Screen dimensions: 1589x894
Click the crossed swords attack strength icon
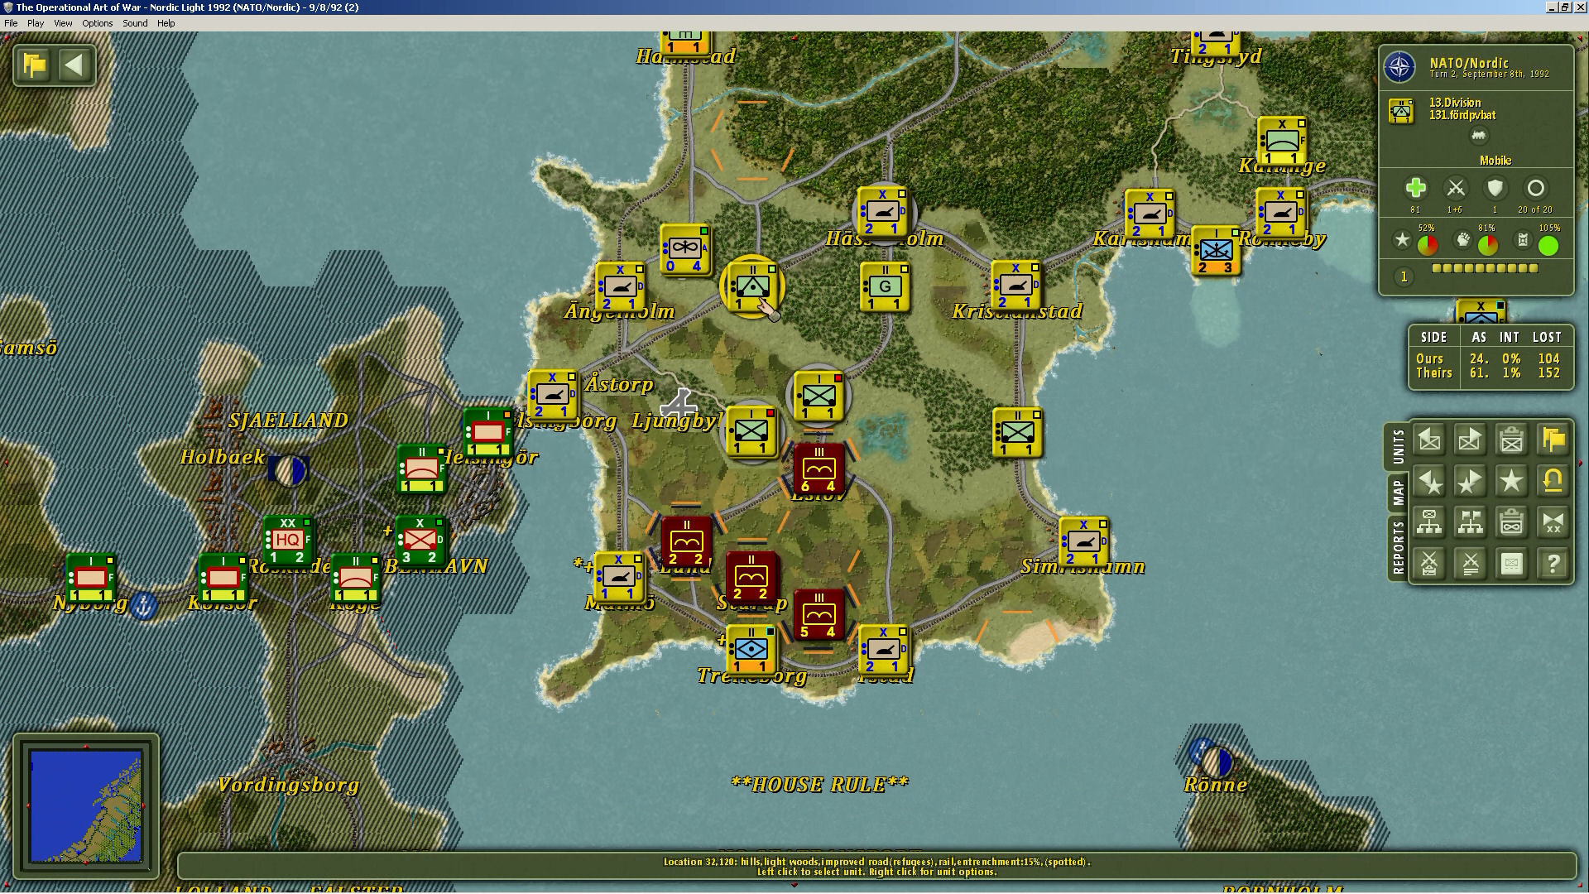coord(1455,188)
